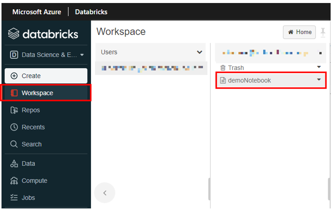334x210 pixels.
Task: Open Workspace in the sidebar
Action: coord(46,93)
